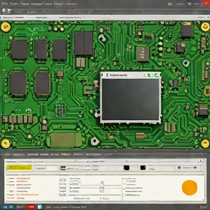Click the red button in the title bar
The height and width of the screenshot is (210, 210).
[x=206, y=3]
